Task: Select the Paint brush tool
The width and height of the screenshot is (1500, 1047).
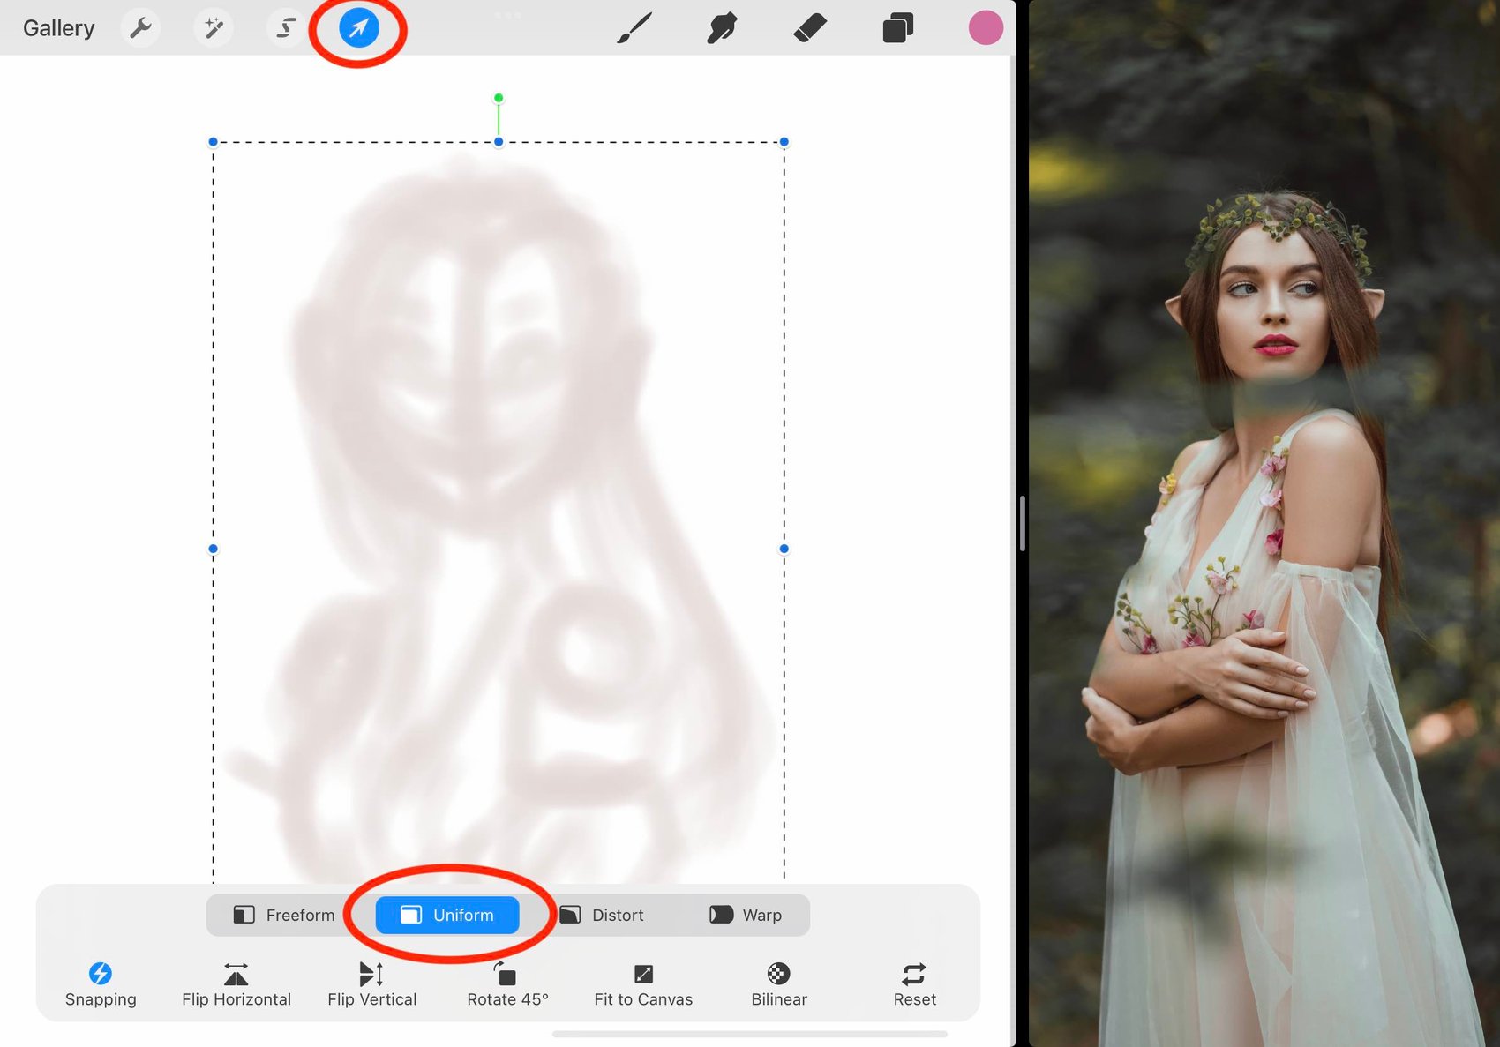Action: pos(634,28)
